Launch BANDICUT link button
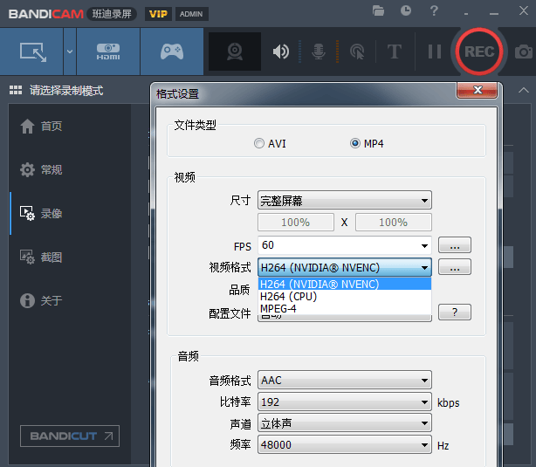The image size is (536, 467). [70, 436]
